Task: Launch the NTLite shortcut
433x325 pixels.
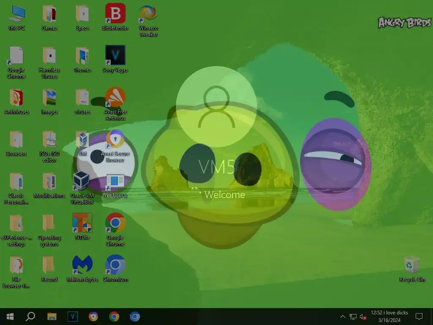Action: [82, 227]
